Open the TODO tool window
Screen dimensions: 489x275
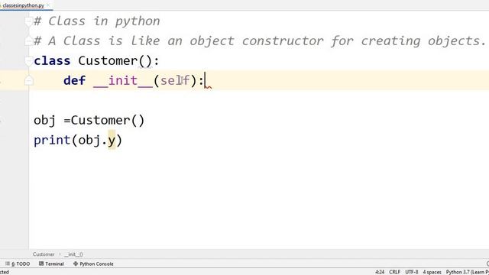(x=18, y=264)
